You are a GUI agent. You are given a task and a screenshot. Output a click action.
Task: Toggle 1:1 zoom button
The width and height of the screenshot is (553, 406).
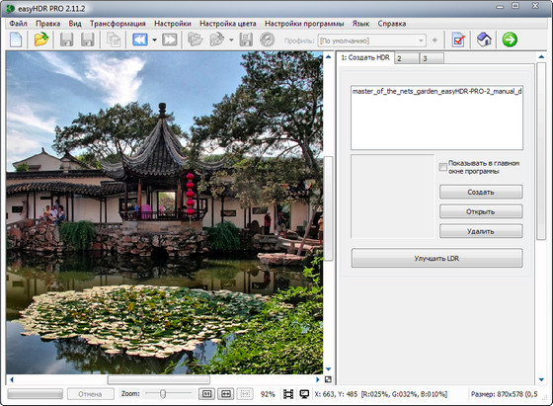pos(206,394)
